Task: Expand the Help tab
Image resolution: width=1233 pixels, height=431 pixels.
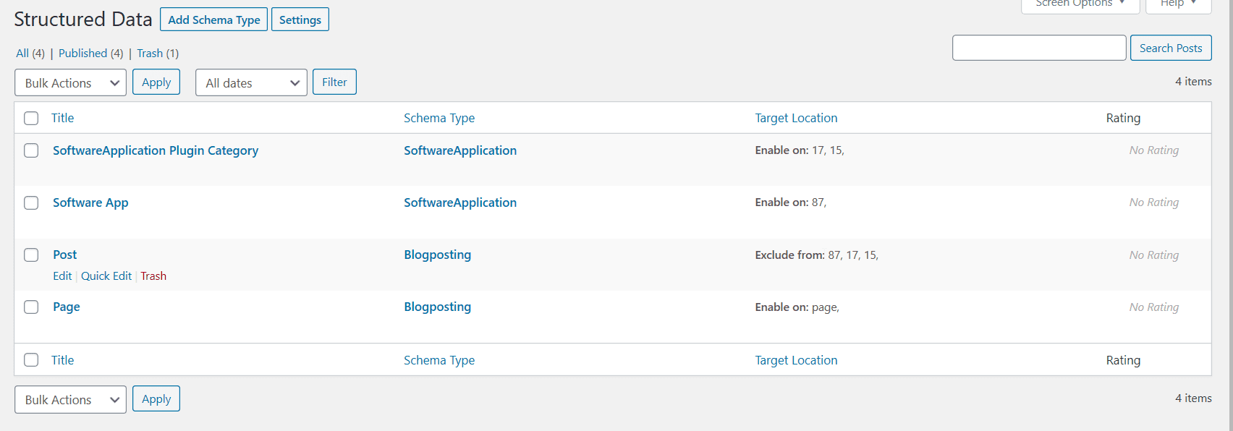Action: 1177,4
